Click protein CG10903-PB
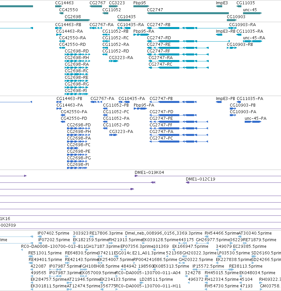 [243, 105]
